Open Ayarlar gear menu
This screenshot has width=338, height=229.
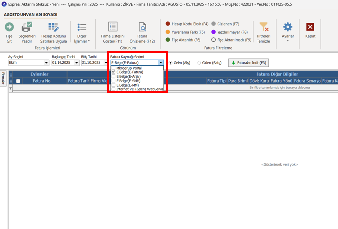tap(288, 32)
